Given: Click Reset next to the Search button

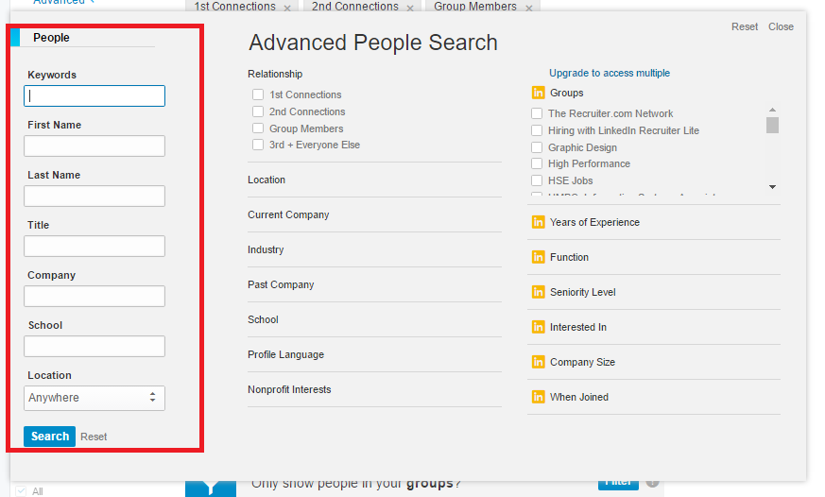Looking at the screenshot, I should pos(94,437).
